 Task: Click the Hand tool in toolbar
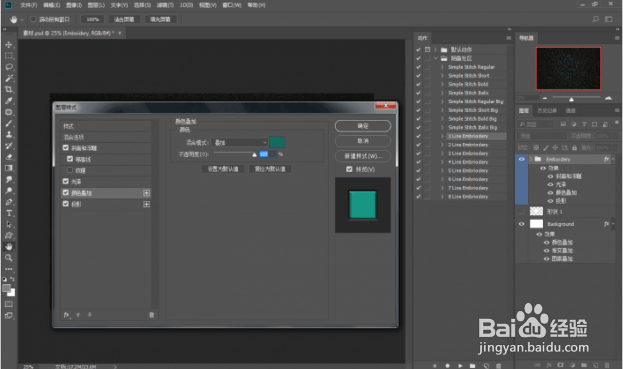coord(9,247)
